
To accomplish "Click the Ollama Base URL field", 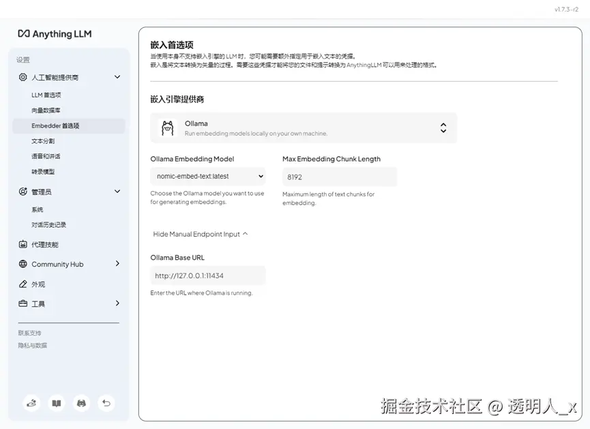I will 208,276.
